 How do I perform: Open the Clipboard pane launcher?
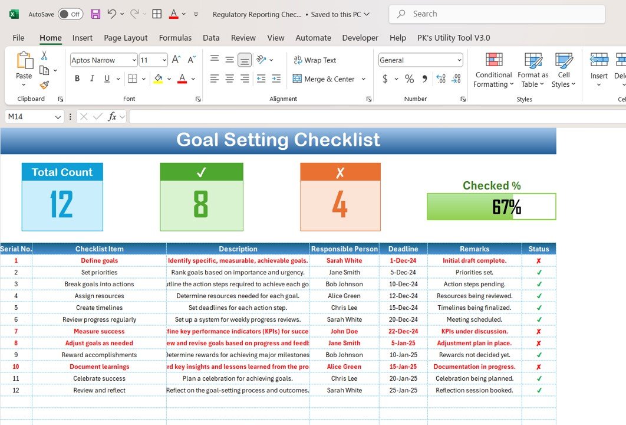pyautogui.click(x=61, y=99)
